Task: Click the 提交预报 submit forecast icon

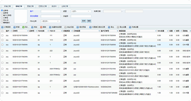Action: 77,27
